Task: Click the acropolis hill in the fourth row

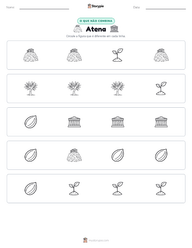Action: [x=74, y=155]
